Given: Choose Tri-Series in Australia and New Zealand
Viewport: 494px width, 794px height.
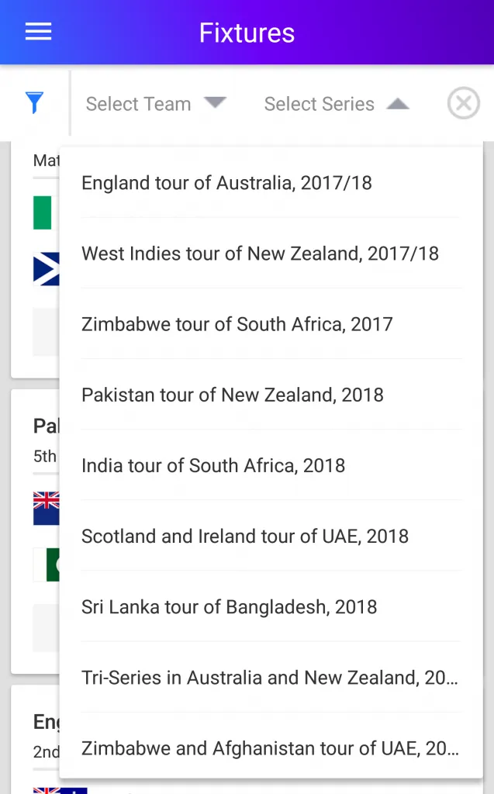Looking at the screenshot, I should point(269,678).
